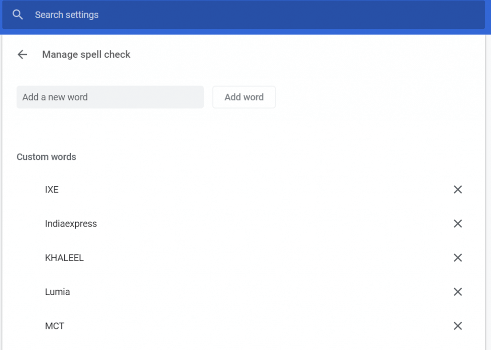Select the Lumia word entry
Viewport: 491px width, 350px height.
(x=58, y=292)
